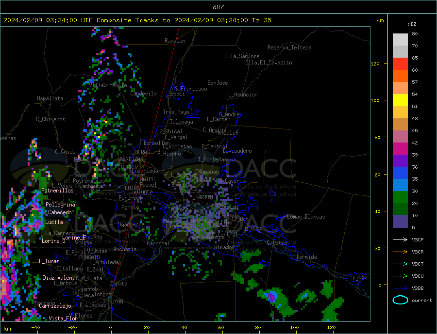Click the pink 'Pellegrina' label

coord(61,205)
